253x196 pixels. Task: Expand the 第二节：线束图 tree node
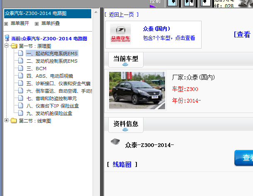(7, 120)
